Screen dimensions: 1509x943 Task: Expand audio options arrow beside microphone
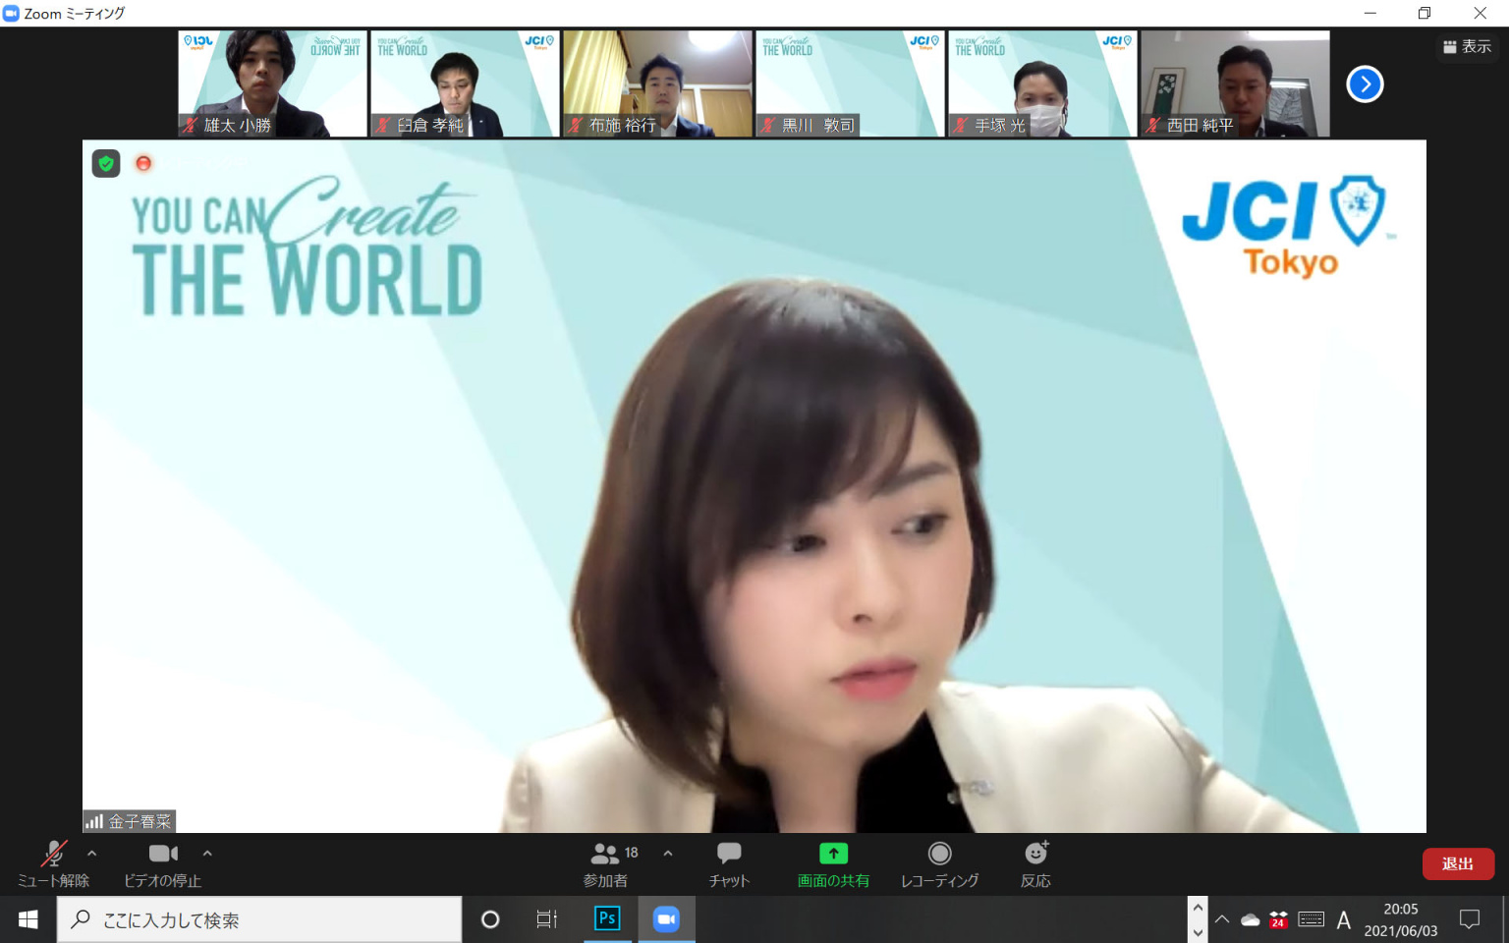click(x=92, y=854)
